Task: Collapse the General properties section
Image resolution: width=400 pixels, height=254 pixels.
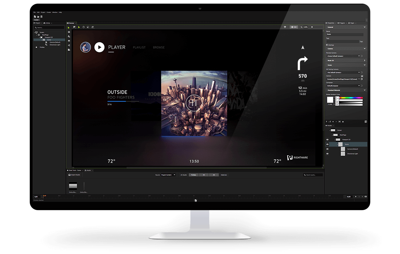Action: (364, 27)
